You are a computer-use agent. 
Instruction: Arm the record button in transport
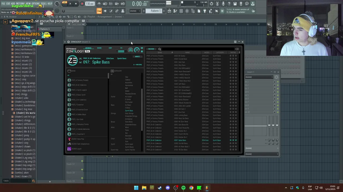point(82,4)
